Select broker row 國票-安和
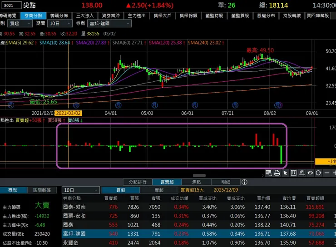Viewport: 336px width, 247px height. click(199, 216)
